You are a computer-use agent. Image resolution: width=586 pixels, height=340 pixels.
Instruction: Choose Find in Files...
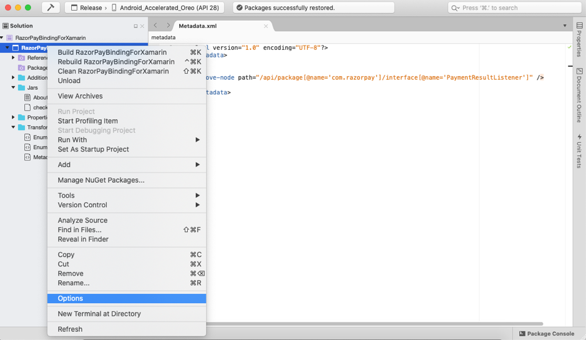[x=127, y=230]
